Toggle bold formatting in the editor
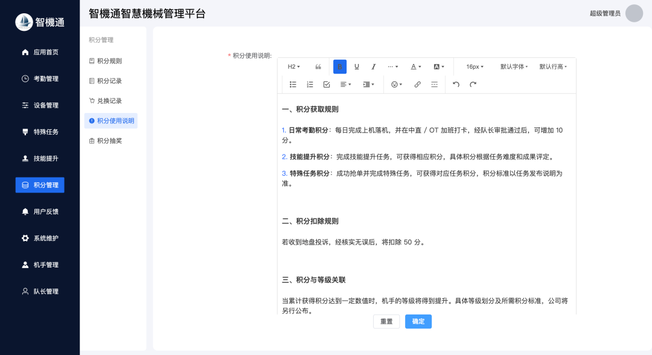The width and height of the screenshot is (652, 355). coord(340,66)
